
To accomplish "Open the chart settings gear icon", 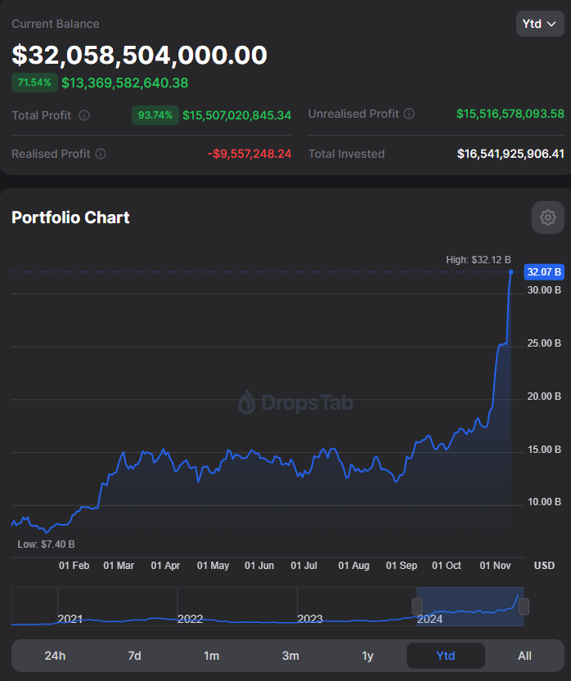I will [547, 217].
